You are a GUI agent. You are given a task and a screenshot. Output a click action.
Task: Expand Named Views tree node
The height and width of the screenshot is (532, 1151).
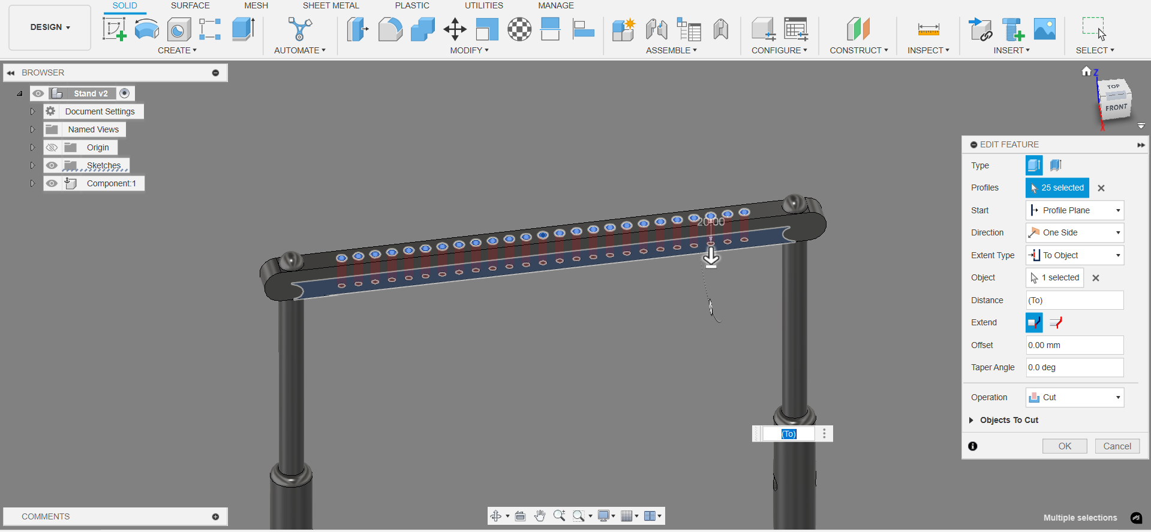coord(33,129)
